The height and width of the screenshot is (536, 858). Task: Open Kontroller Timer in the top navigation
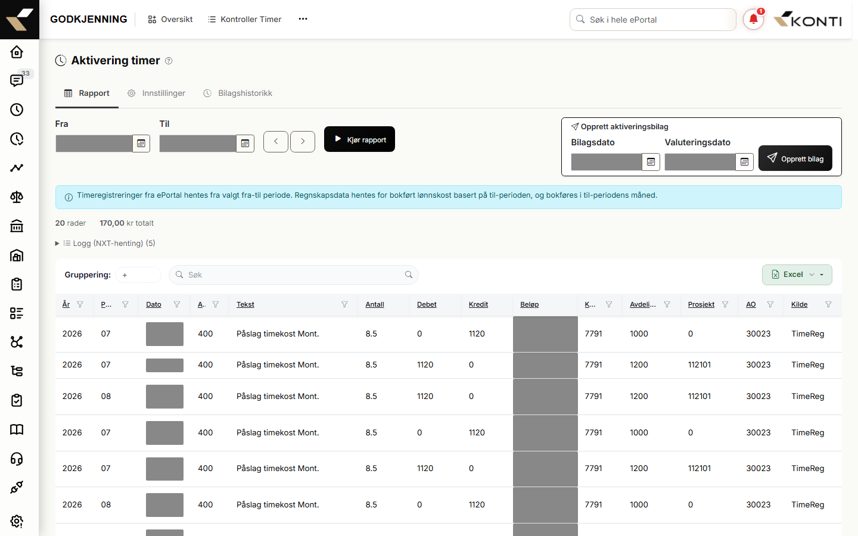tap(244, 20)
